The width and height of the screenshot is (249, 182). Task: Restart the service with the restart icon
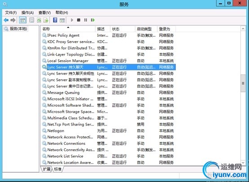click(x=93, y=20)
